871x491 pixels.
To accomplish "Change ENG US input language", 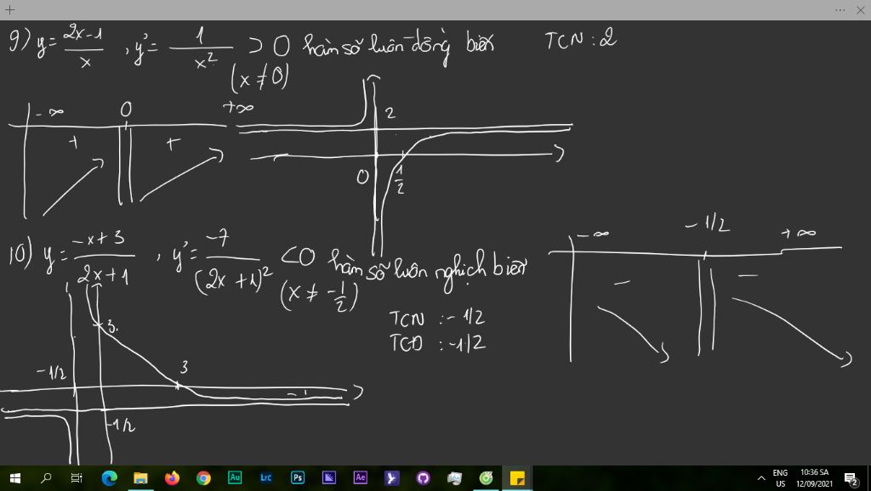I will 781,477.
